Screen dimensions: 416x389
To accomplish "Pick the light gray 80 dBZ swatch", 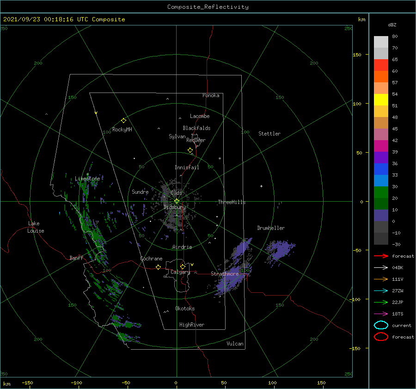I will [381, 42].
